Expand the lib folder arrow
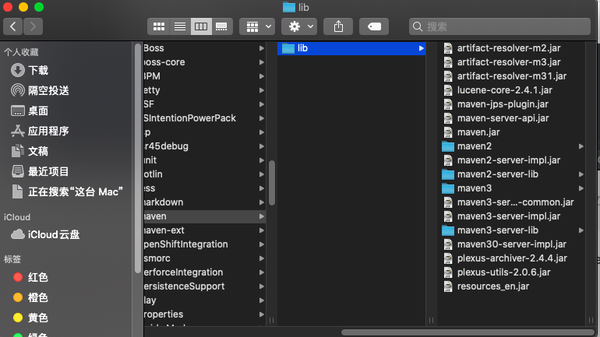The width and height of the screenshot is (600, 337). pos(421,48)
